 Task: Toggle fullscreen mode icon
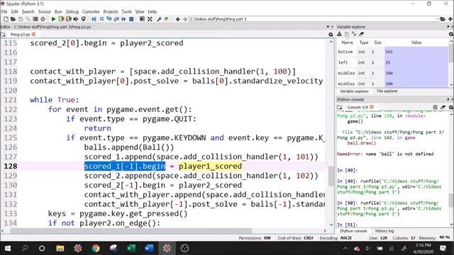150,19
